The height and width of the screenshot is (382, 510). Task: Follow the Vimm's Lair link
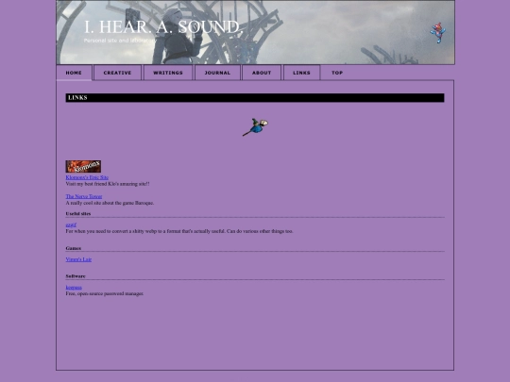78,259
